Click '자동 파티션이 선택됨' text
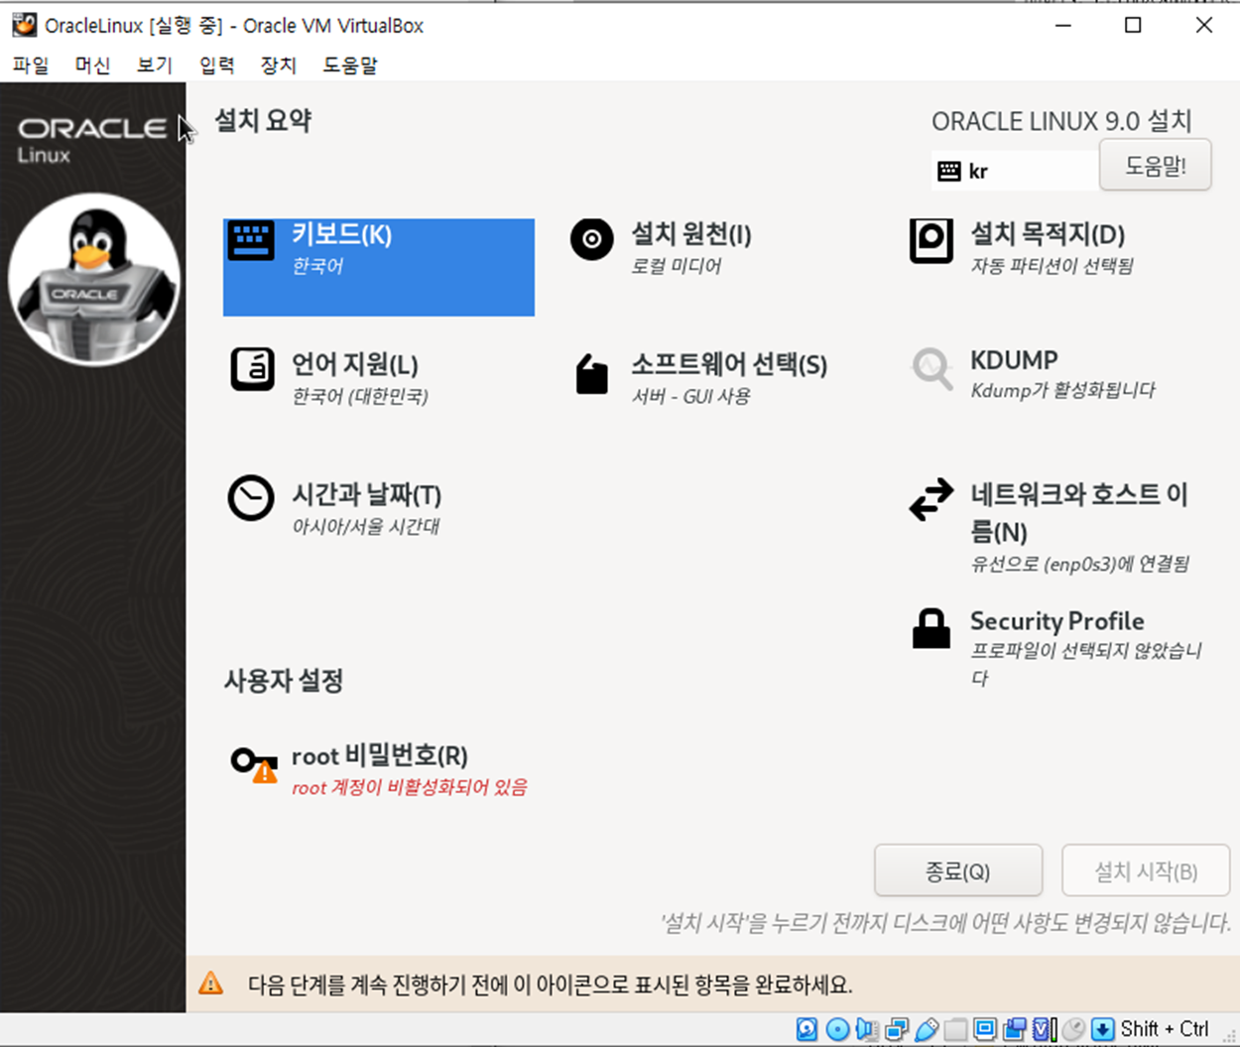Screen dimensions: 1240x1047 [x=1052, y=266]
